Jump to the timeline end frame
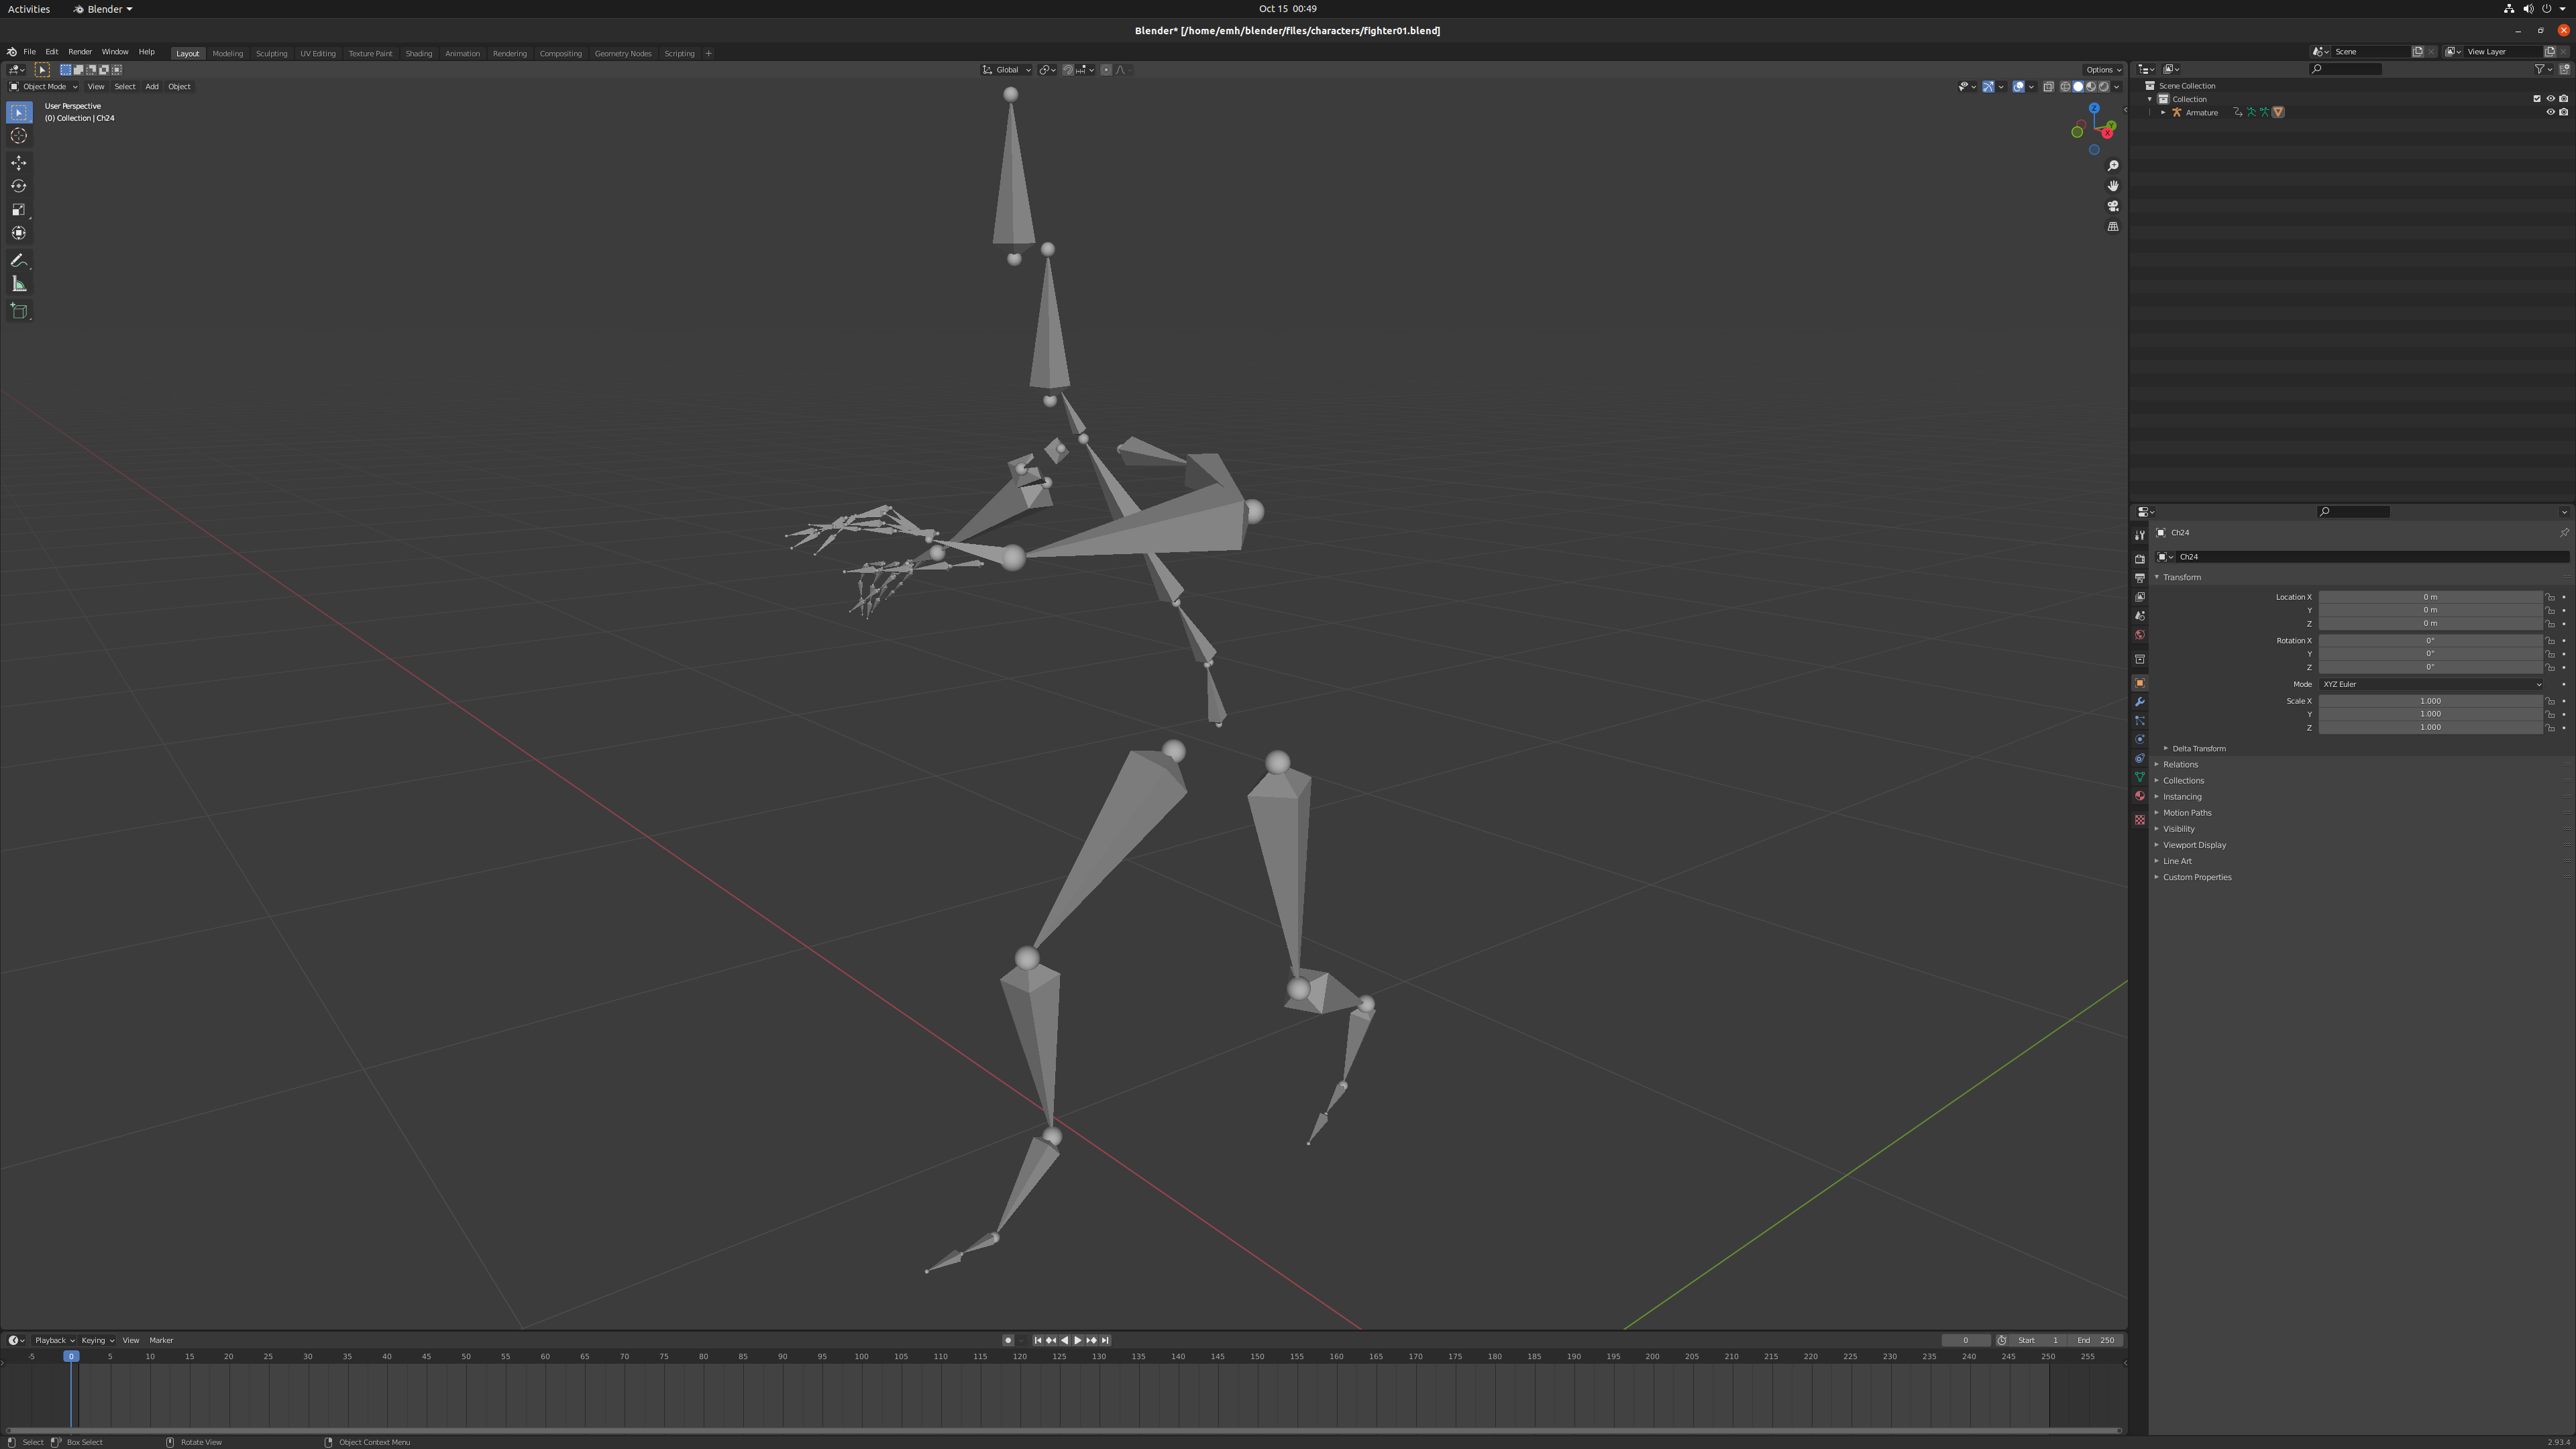Image resolution: width=2576 pixels, height=1449 pixels. pyautogui.click(x=1105, y=1341)
